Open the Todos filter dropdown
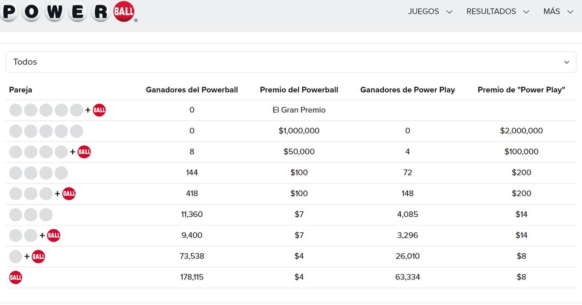 (291, 62)
